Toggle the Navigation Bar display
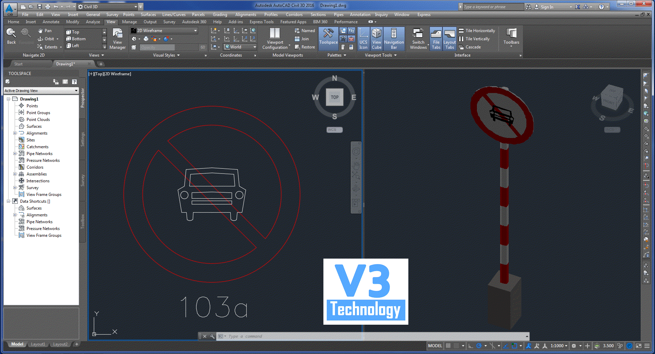The width and height of the screenshot is (655, 354). click(x=394, y=39)
